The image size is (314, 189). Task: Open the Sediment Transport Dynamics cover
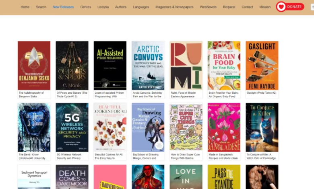click(34, 177)
